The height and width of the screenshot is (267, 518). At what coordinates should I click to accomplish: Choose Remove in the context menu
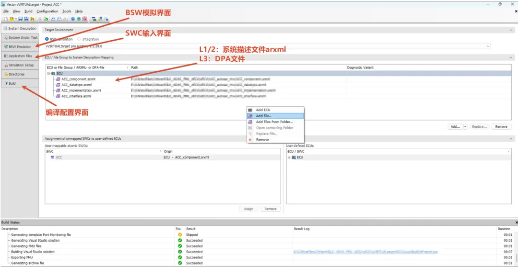[x=275, y=140]
